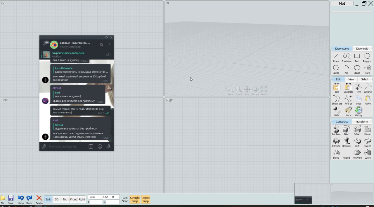Choose the Network surface tool
The width and height of the screenshot is (374, 207).
click(357, 154)
